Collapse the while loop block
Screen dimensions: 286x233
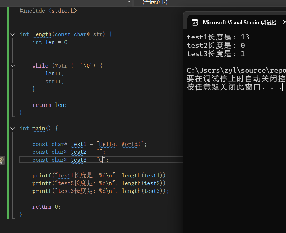click(12, 66)
